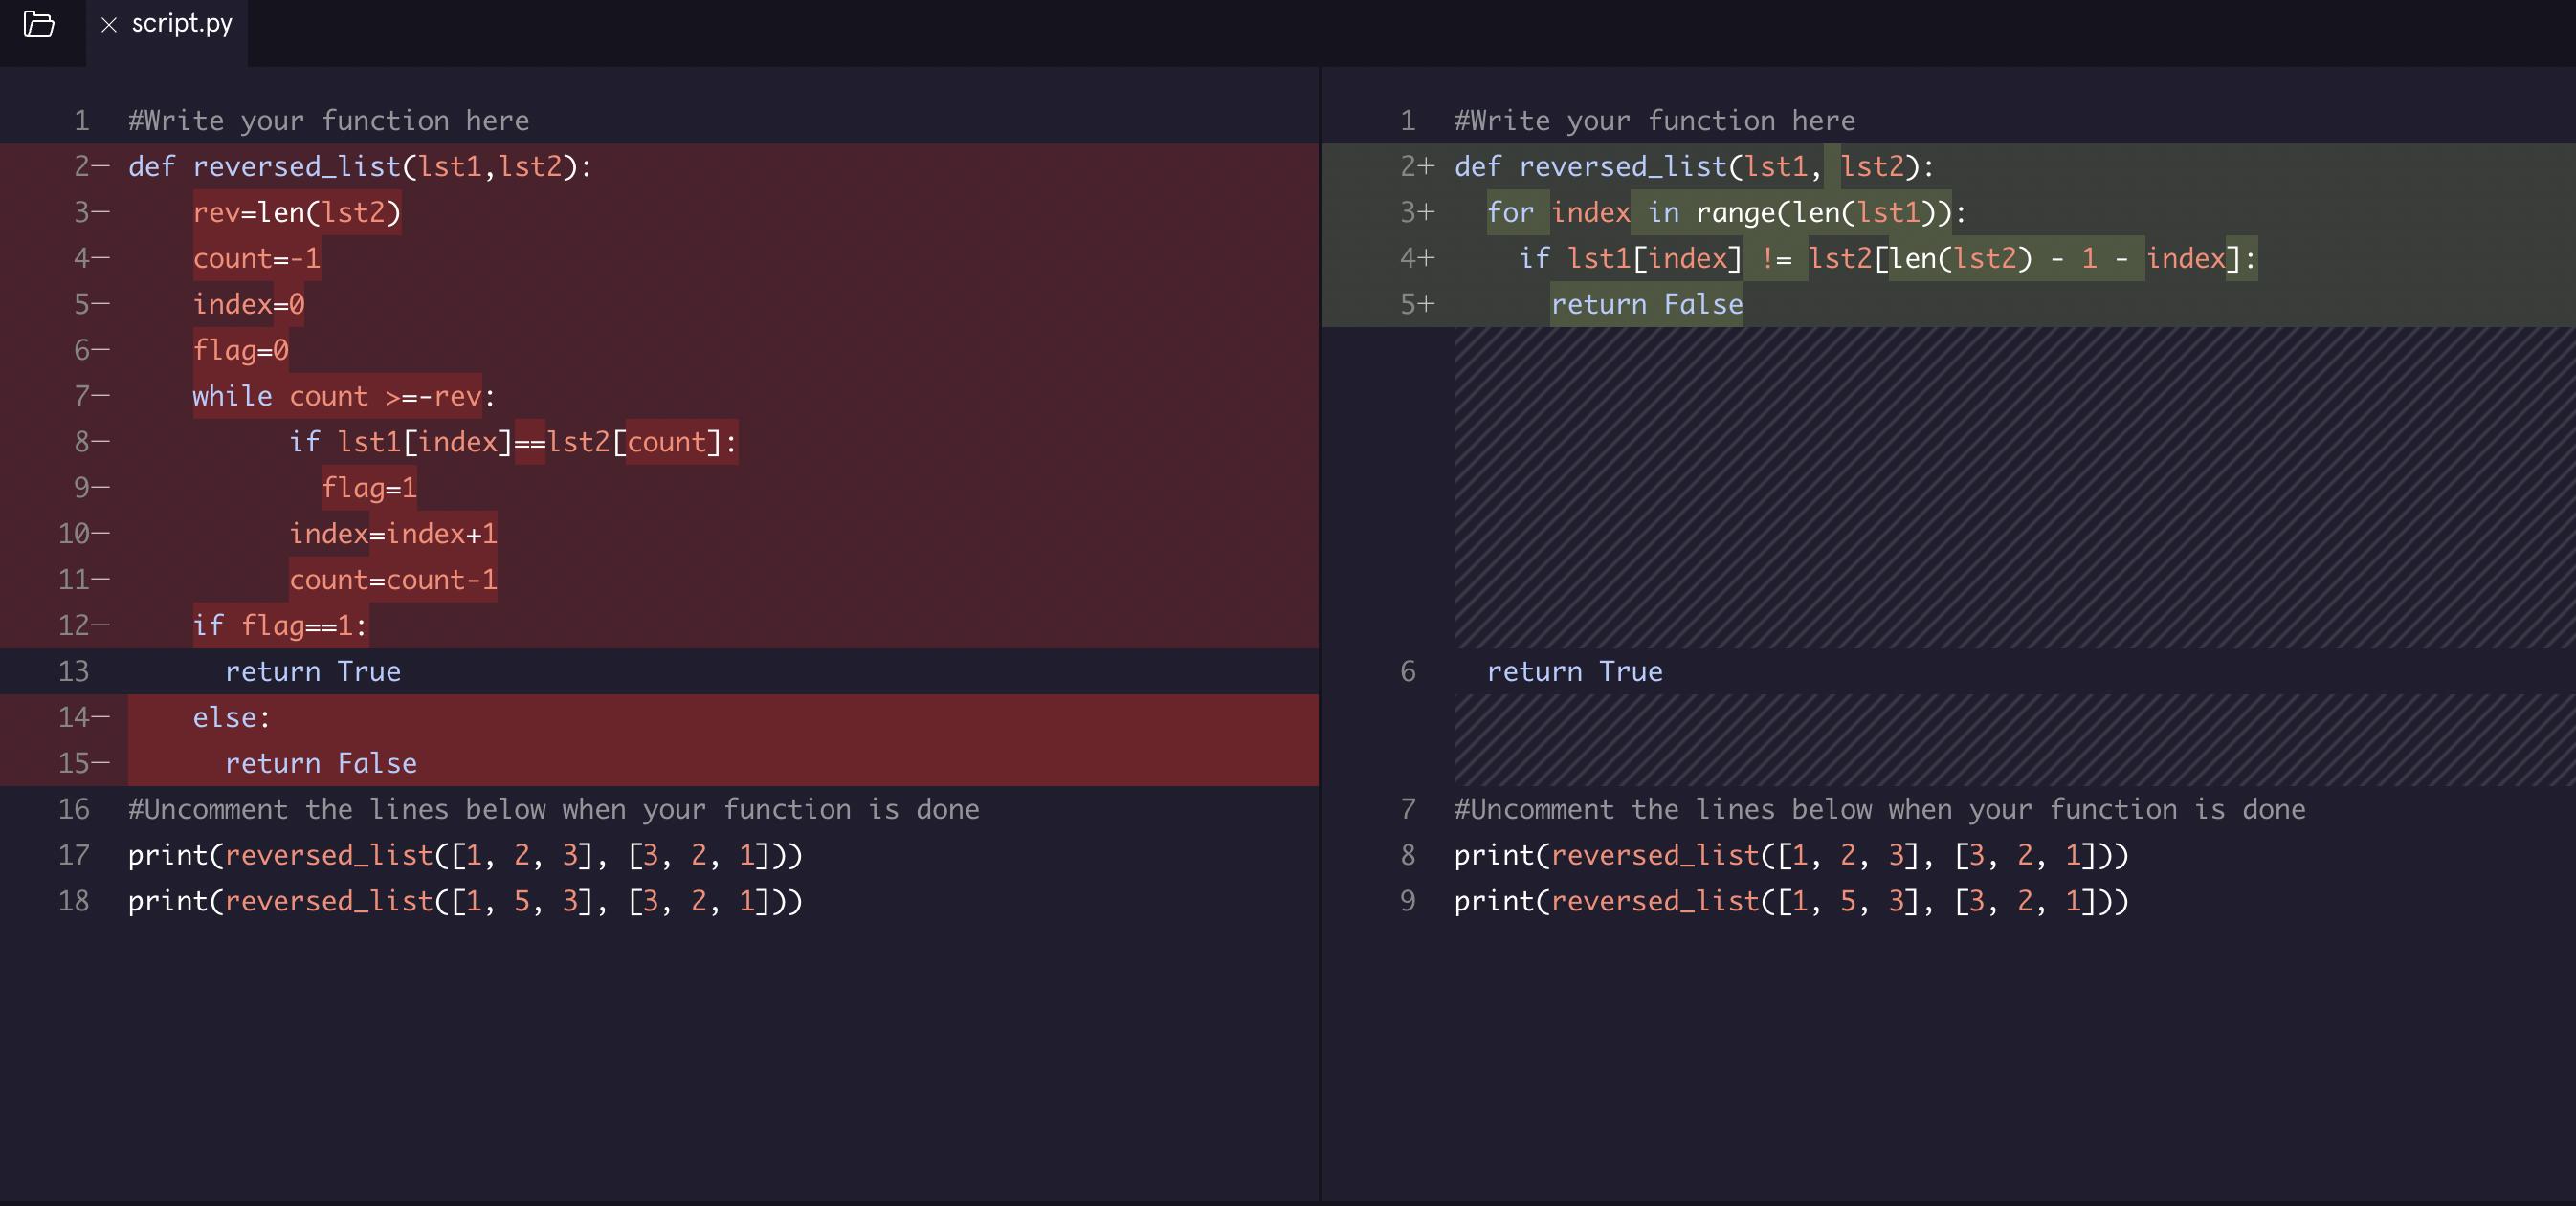Click the 'while count >=-rev:' line
This screenshot has height=1206, width=2576.
point(343,396)
